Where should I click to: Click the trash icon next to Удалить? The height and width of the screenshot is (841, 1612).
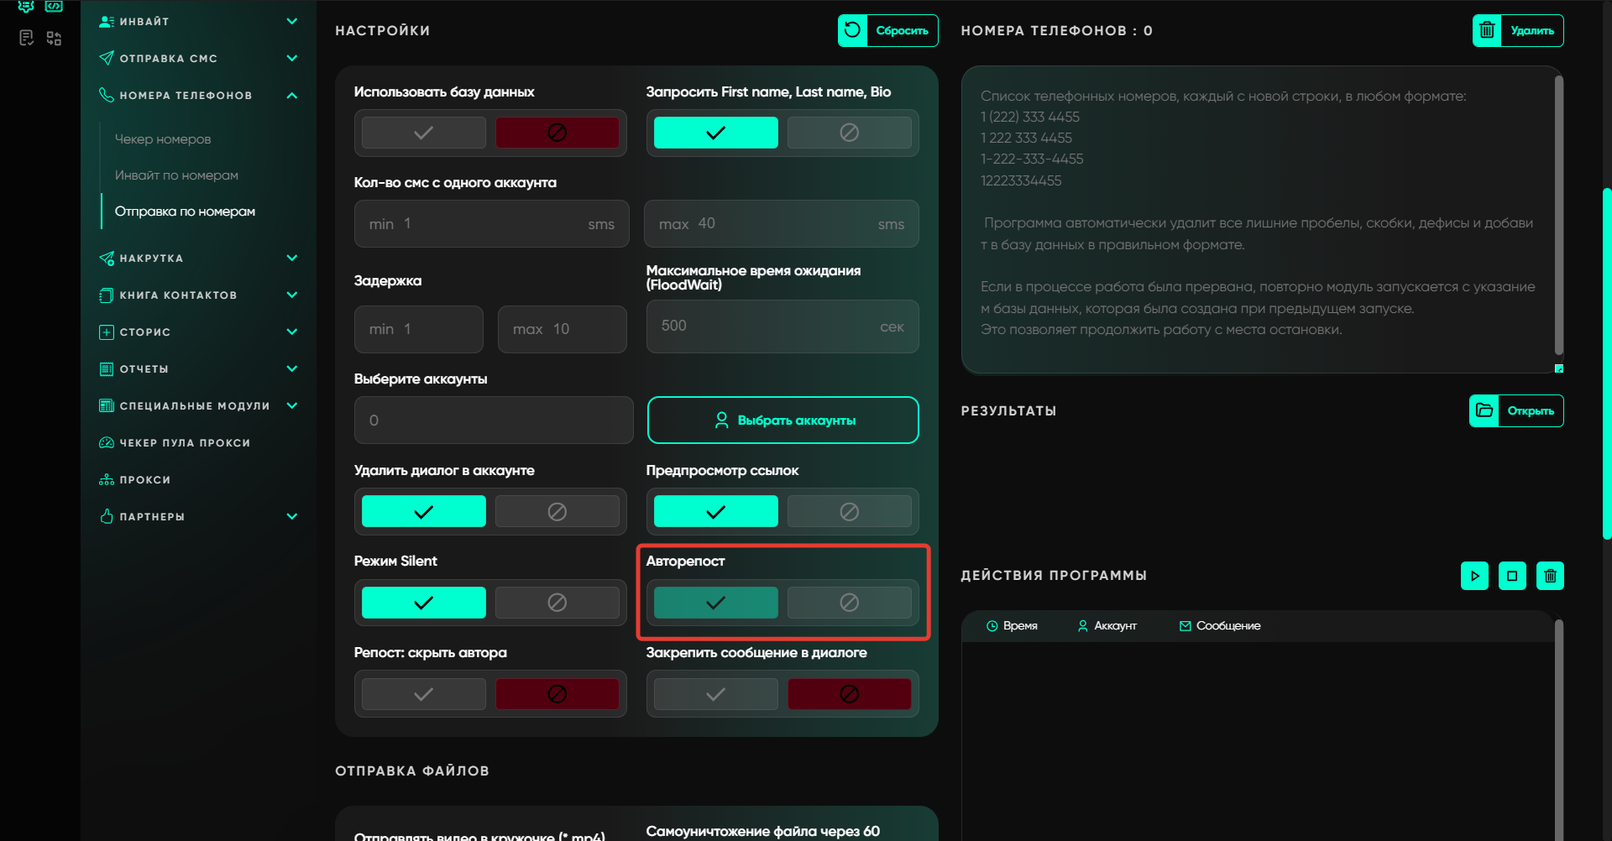pos(1487,31)
